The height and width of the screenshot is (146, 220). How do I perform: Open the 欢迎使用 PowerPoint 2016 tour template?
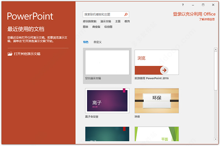tap(157, 63)
